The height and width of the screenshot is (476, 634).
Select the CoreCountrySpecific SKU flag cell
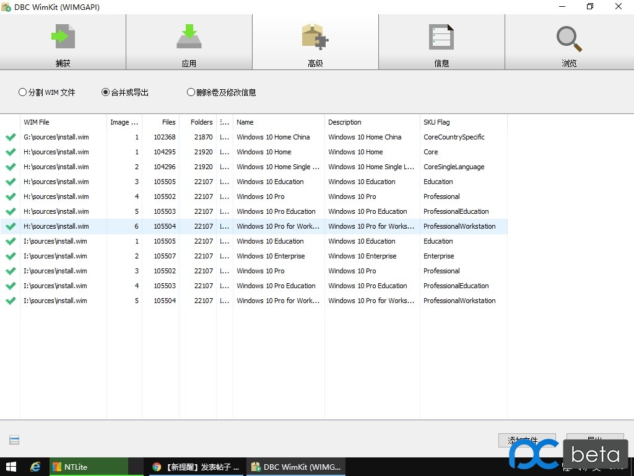[454, 137]
